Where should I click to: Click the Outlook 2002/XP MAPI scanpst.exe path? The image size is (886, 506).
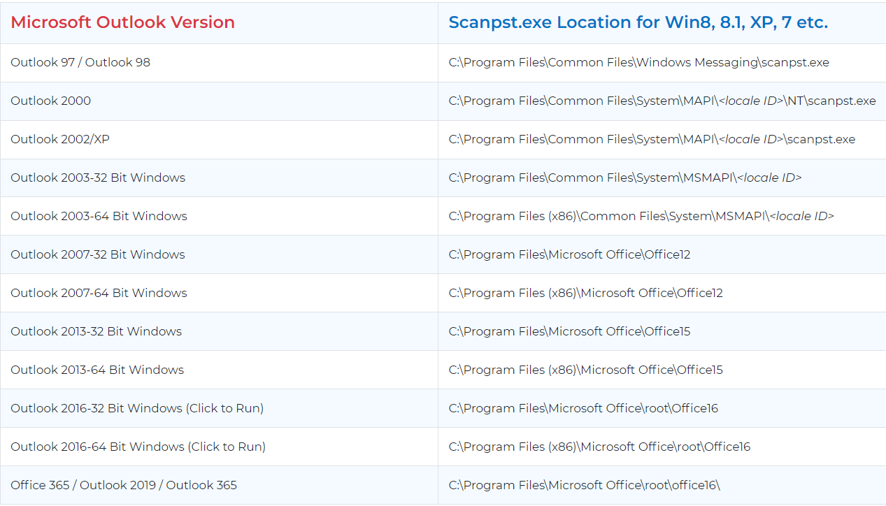coord(652,139)
